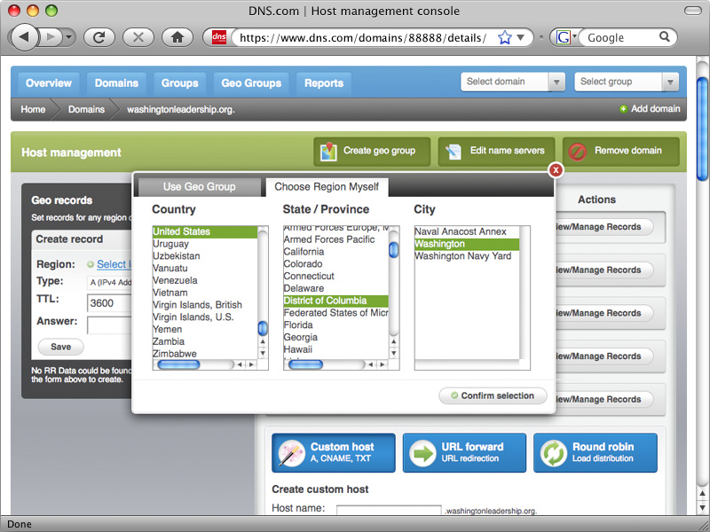The height and width of the screenshot is (532, 710).
Task: Select Florida in State list
Action: pyautogui.click(x=335, y=325)
